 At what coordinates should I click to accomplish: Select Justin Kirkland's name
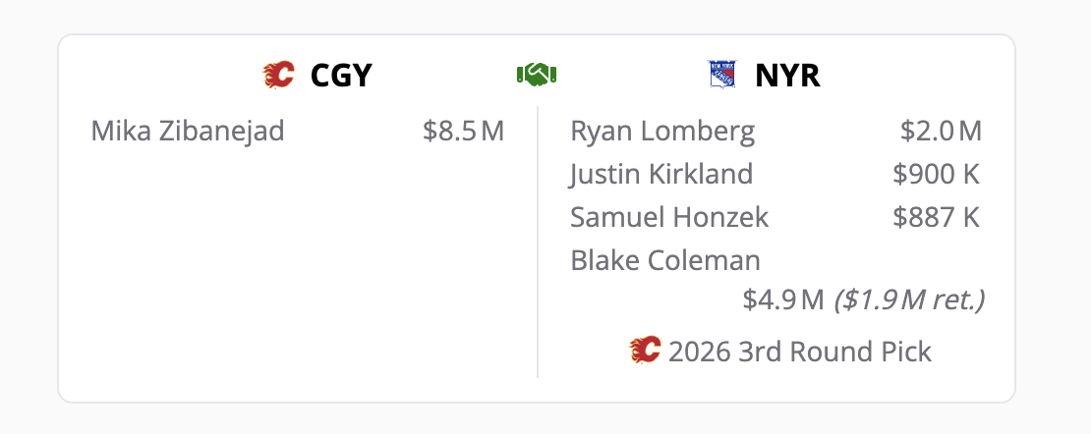click(661, 174)
